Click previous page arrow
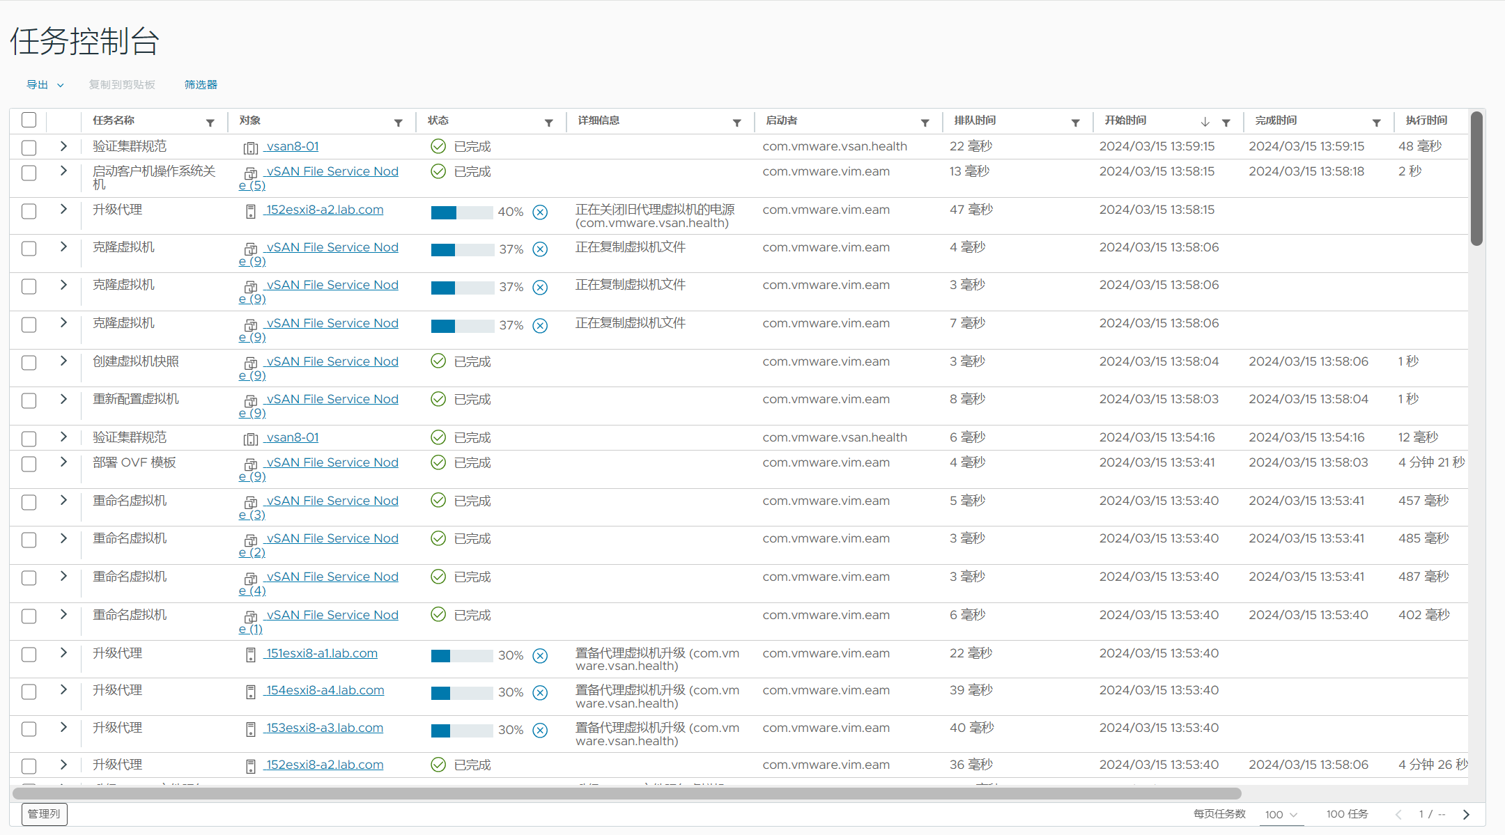Screen dimensions: 1505x835 click(1398, 814)
